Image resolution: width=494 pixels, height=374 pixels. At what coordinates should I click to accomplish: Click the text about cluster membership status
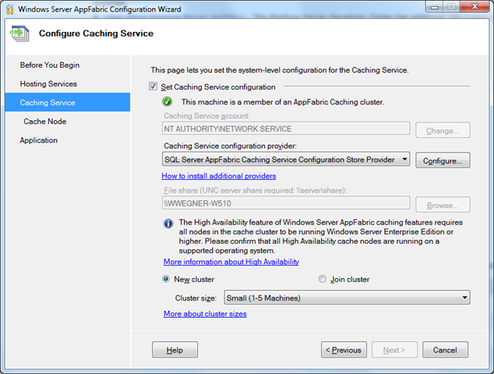[x=283, y=102]
